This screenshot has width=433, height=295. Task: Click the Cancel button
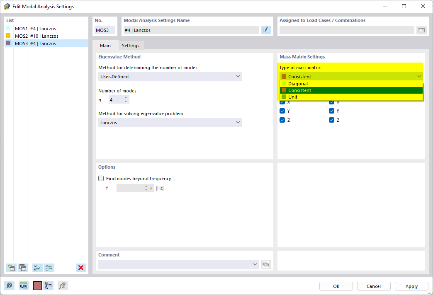pos(374,286)
